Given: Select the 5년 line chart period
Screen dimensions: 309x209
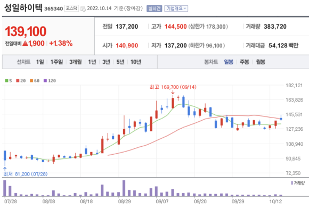Looking at the screenshot, I should (120, 62).
